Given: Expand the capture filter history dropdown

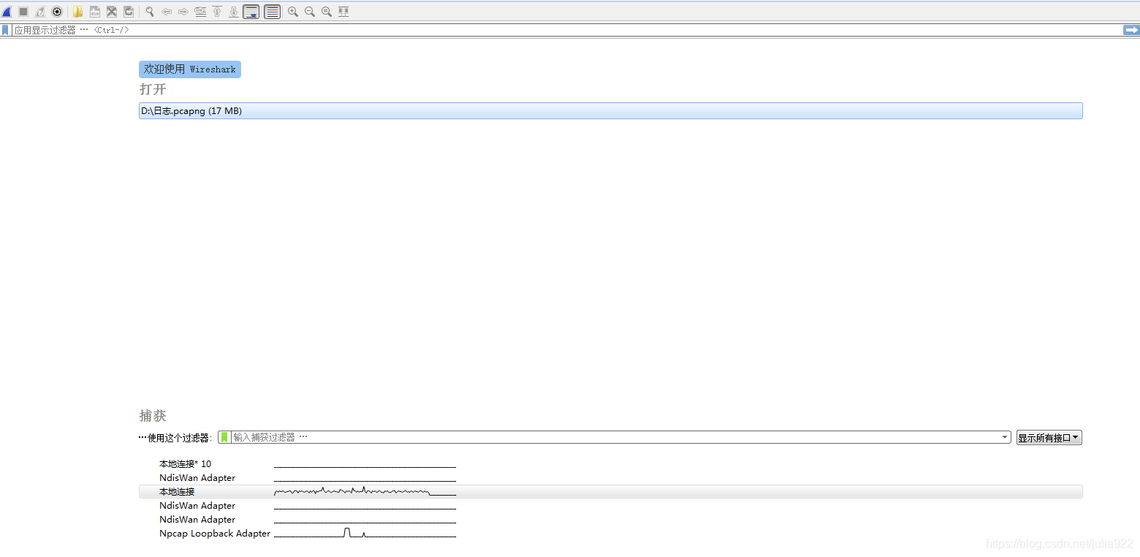Looking at the screenshot, I should [x=1006, y=437].
